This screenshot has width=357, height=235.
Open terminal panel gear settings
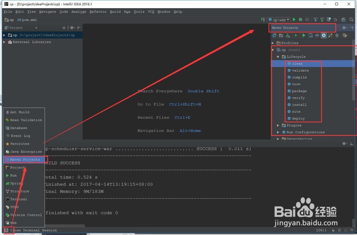click(x=345, y=144)
